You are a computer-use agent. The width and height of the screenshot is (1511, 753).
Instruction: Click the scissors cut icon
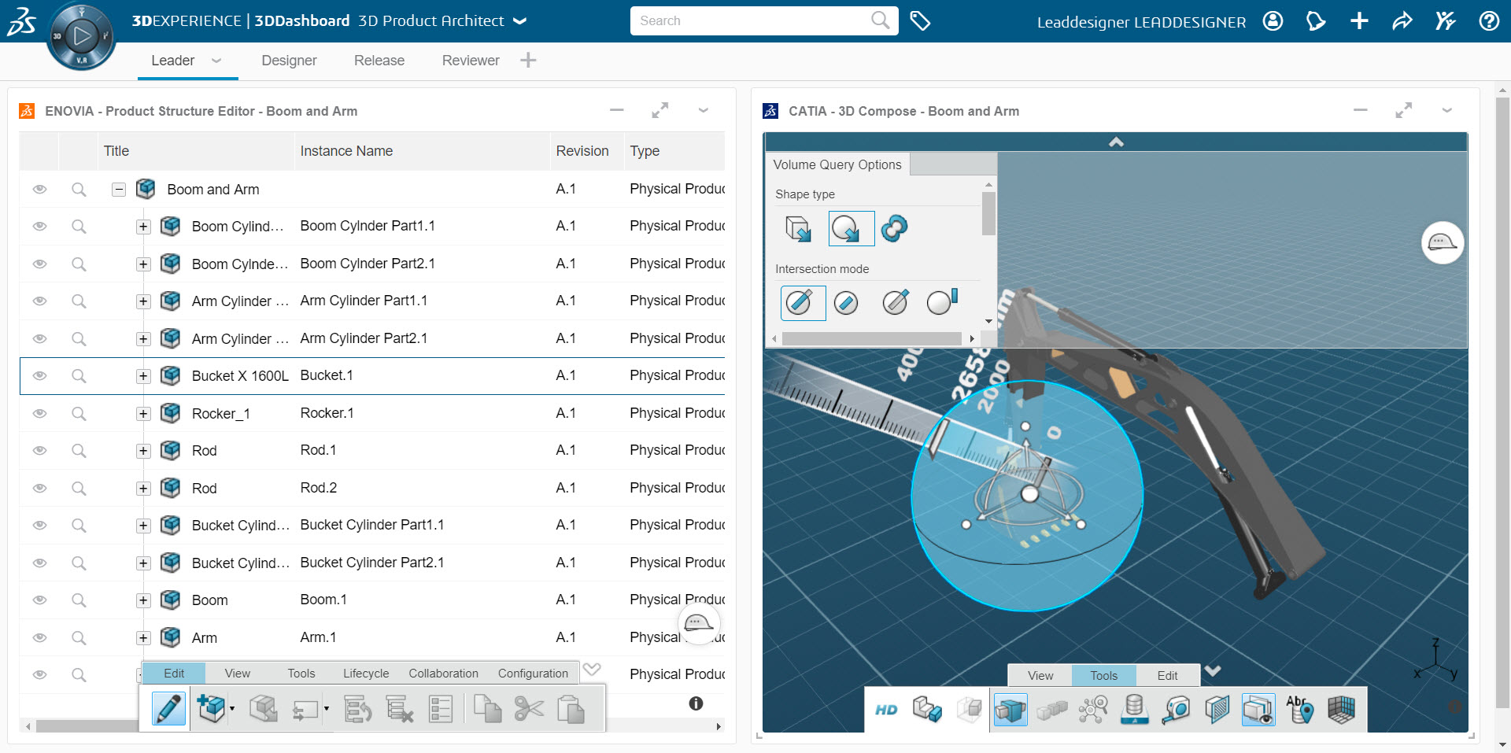tap(530, 709)
